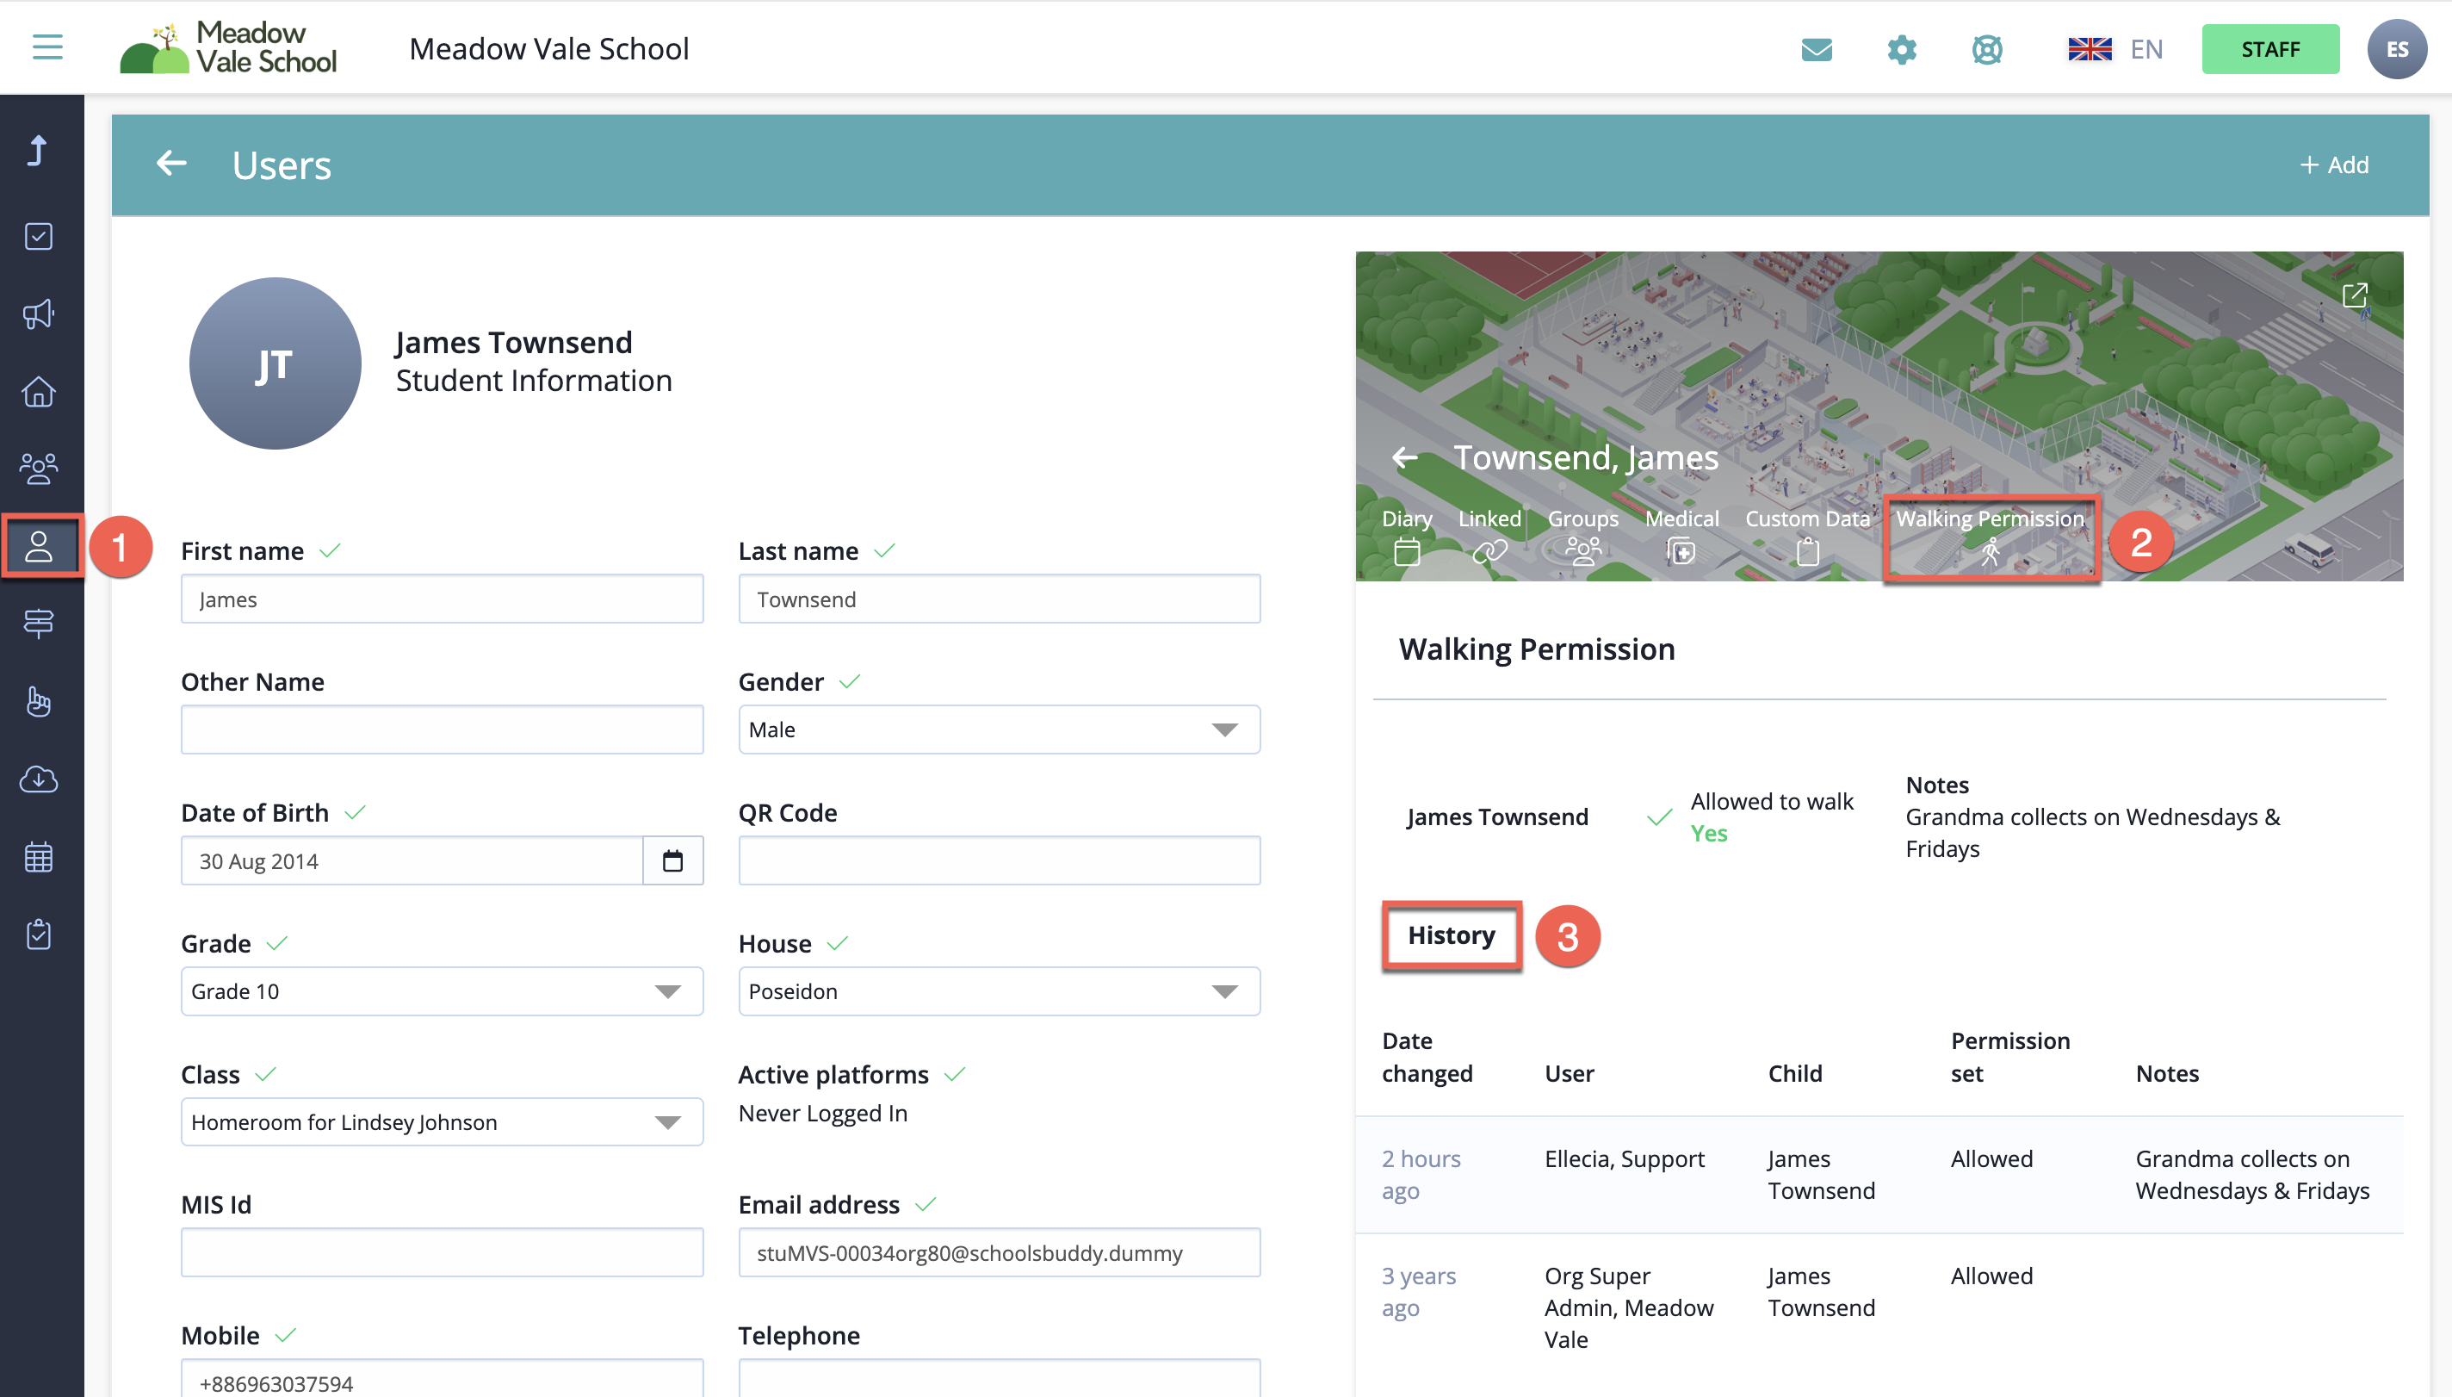Click the Email address input field

(998, 1252)
